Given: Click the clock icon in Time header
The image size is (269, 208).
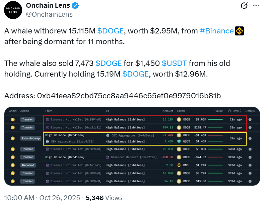Looking at the screenshot, I should click(x=229, y=111).
